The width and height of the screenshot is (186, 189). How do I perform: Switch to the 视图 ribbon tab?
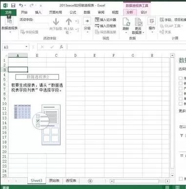tap(115, 12)
